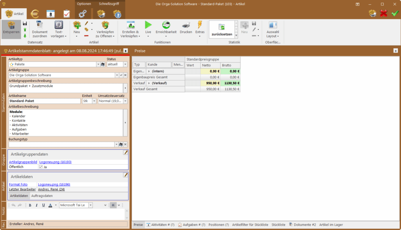The height and width of the screenshot is (230, 401).
Task: Expand the (Verkauf) price row
Action: coord(149,83)
